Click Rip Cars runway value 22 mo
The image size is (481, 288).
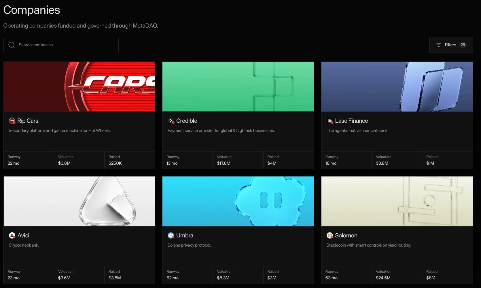(14, 163)
